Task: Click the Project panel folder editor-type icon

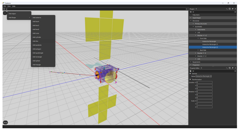Action: click(191, 12)
